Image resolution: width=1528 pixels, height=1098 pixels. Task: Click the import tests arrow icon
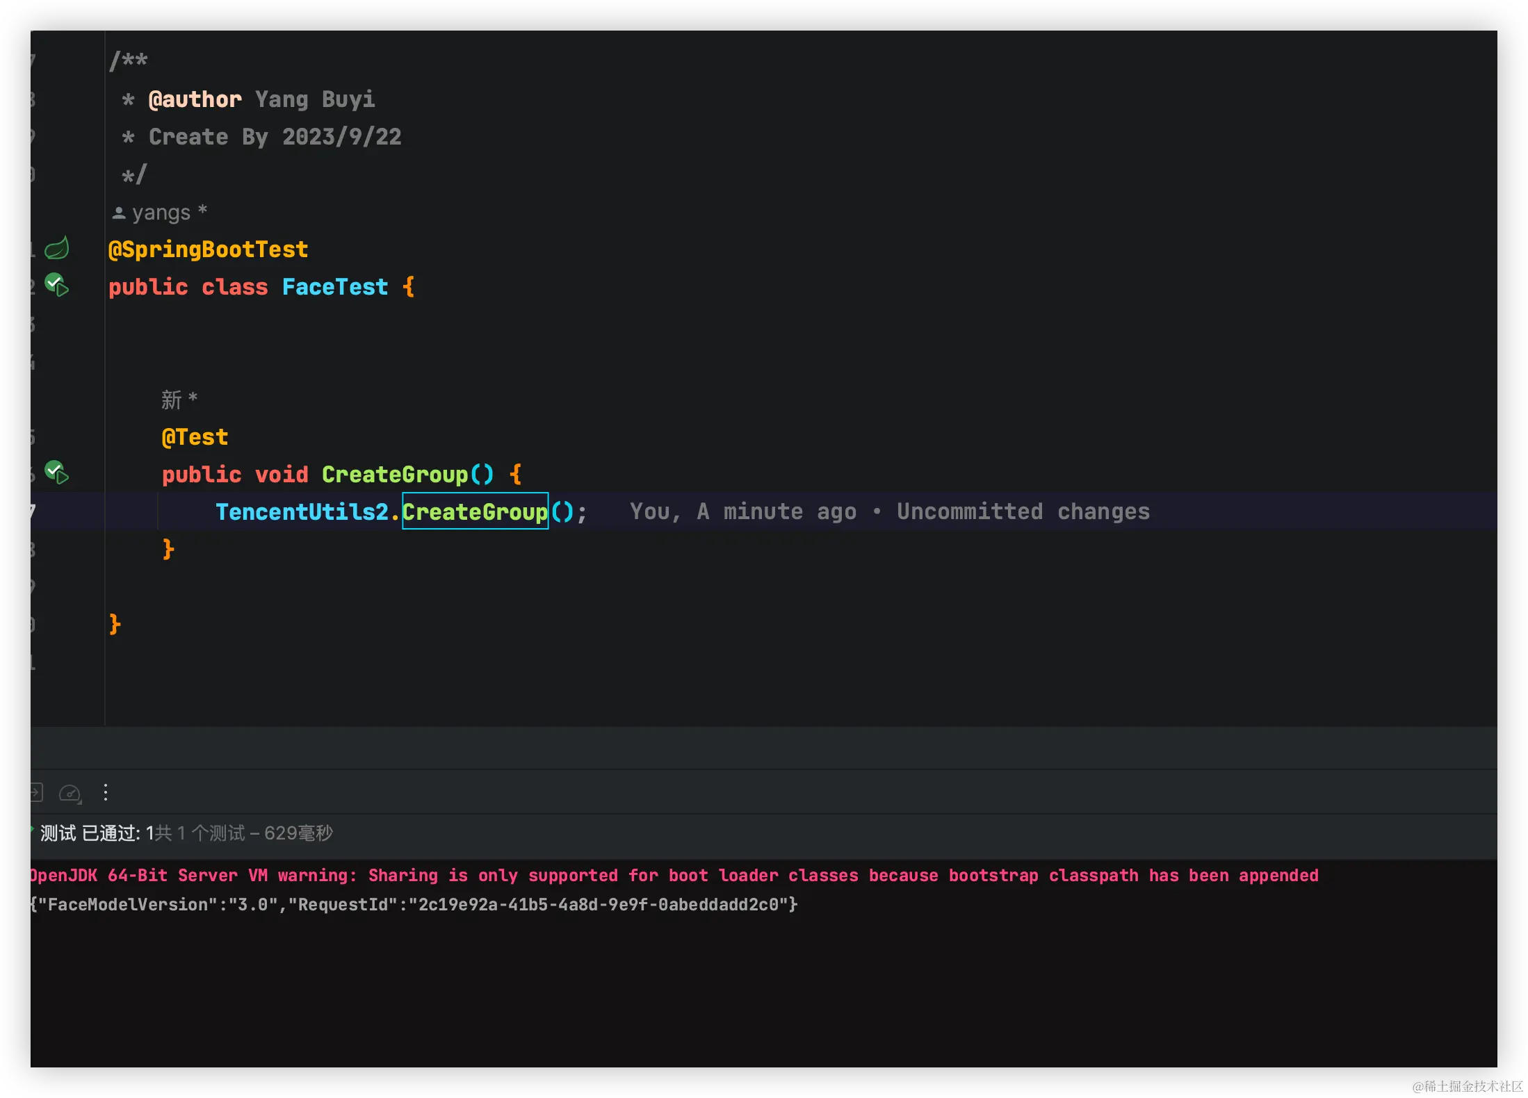point(35,792)
